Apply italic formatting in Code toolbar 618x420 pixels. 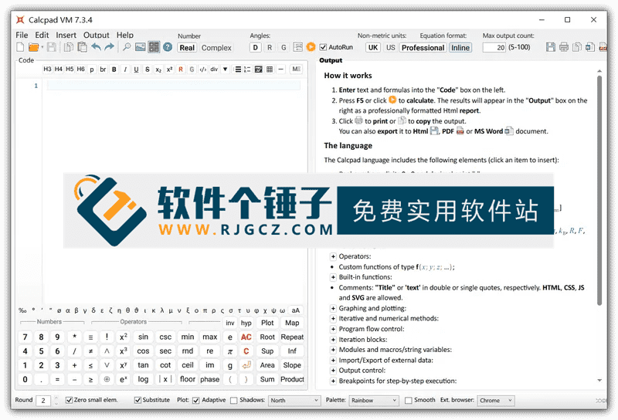coord(125,69)
